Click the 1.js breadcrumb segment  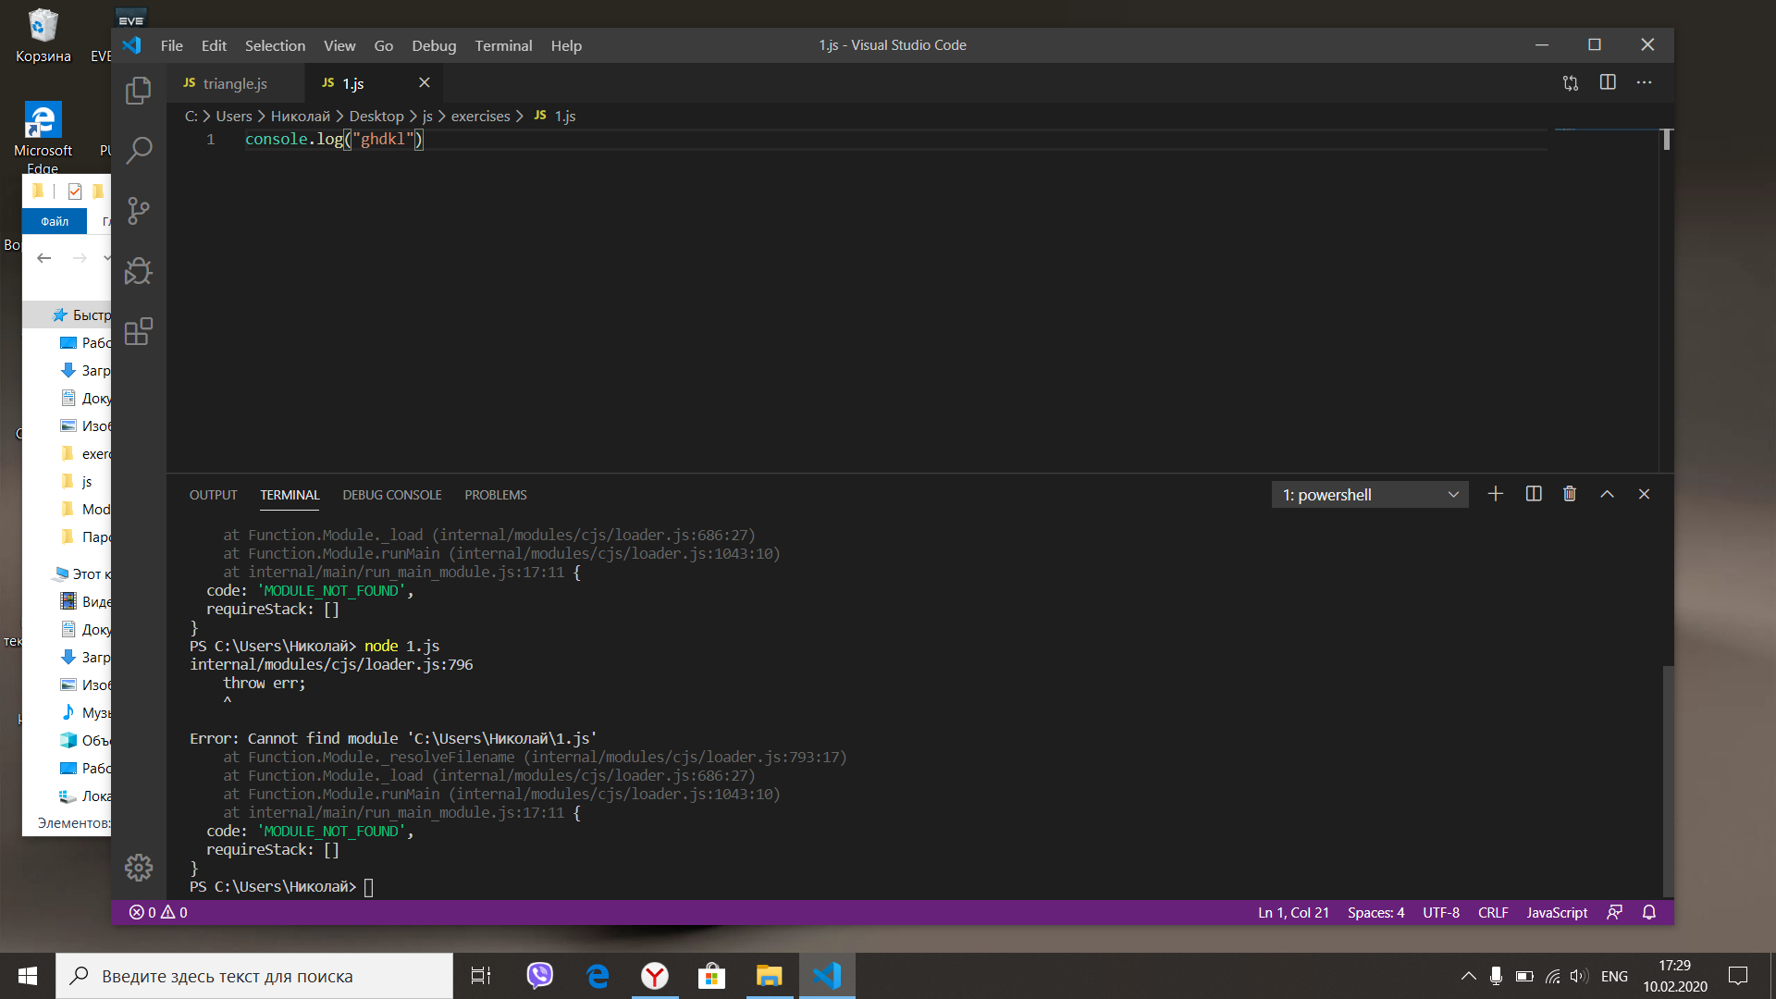coord(555,116)
